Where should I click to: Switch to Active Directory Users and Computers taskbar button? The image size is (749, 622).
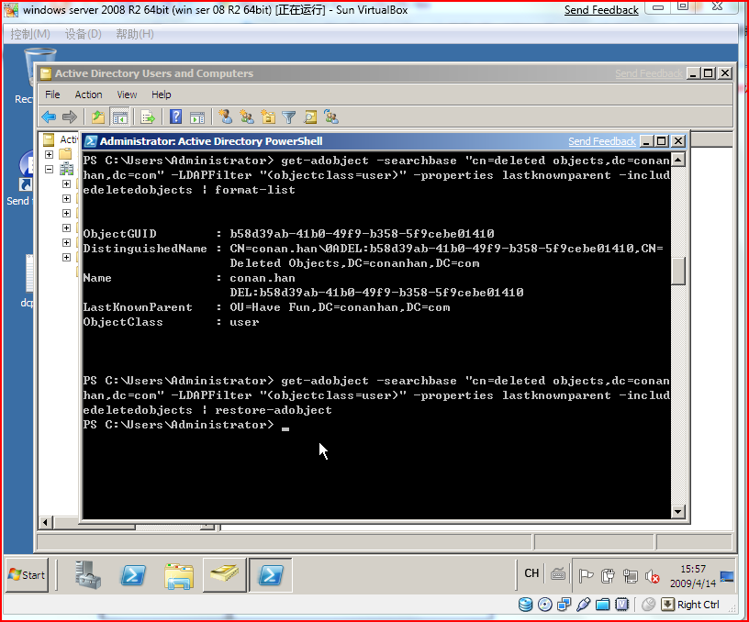225,574
